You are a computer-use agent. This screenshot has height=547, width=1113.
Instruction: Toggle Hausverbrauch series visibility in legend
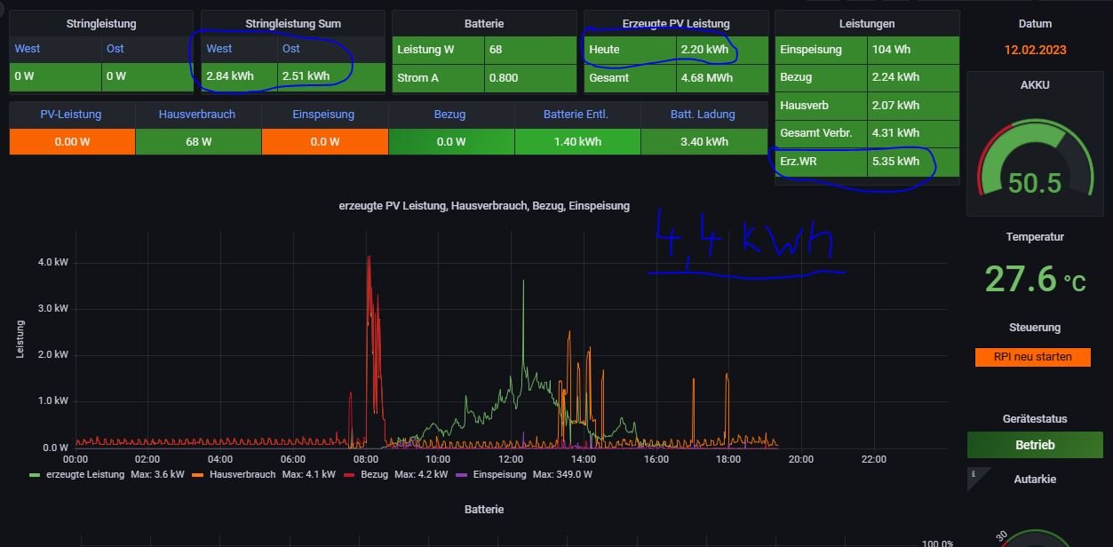pyautogui.click(x=242, y=475)
